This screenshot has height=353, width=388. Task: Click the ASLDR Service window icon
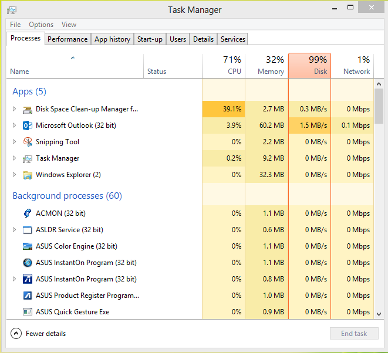point(28,230)
